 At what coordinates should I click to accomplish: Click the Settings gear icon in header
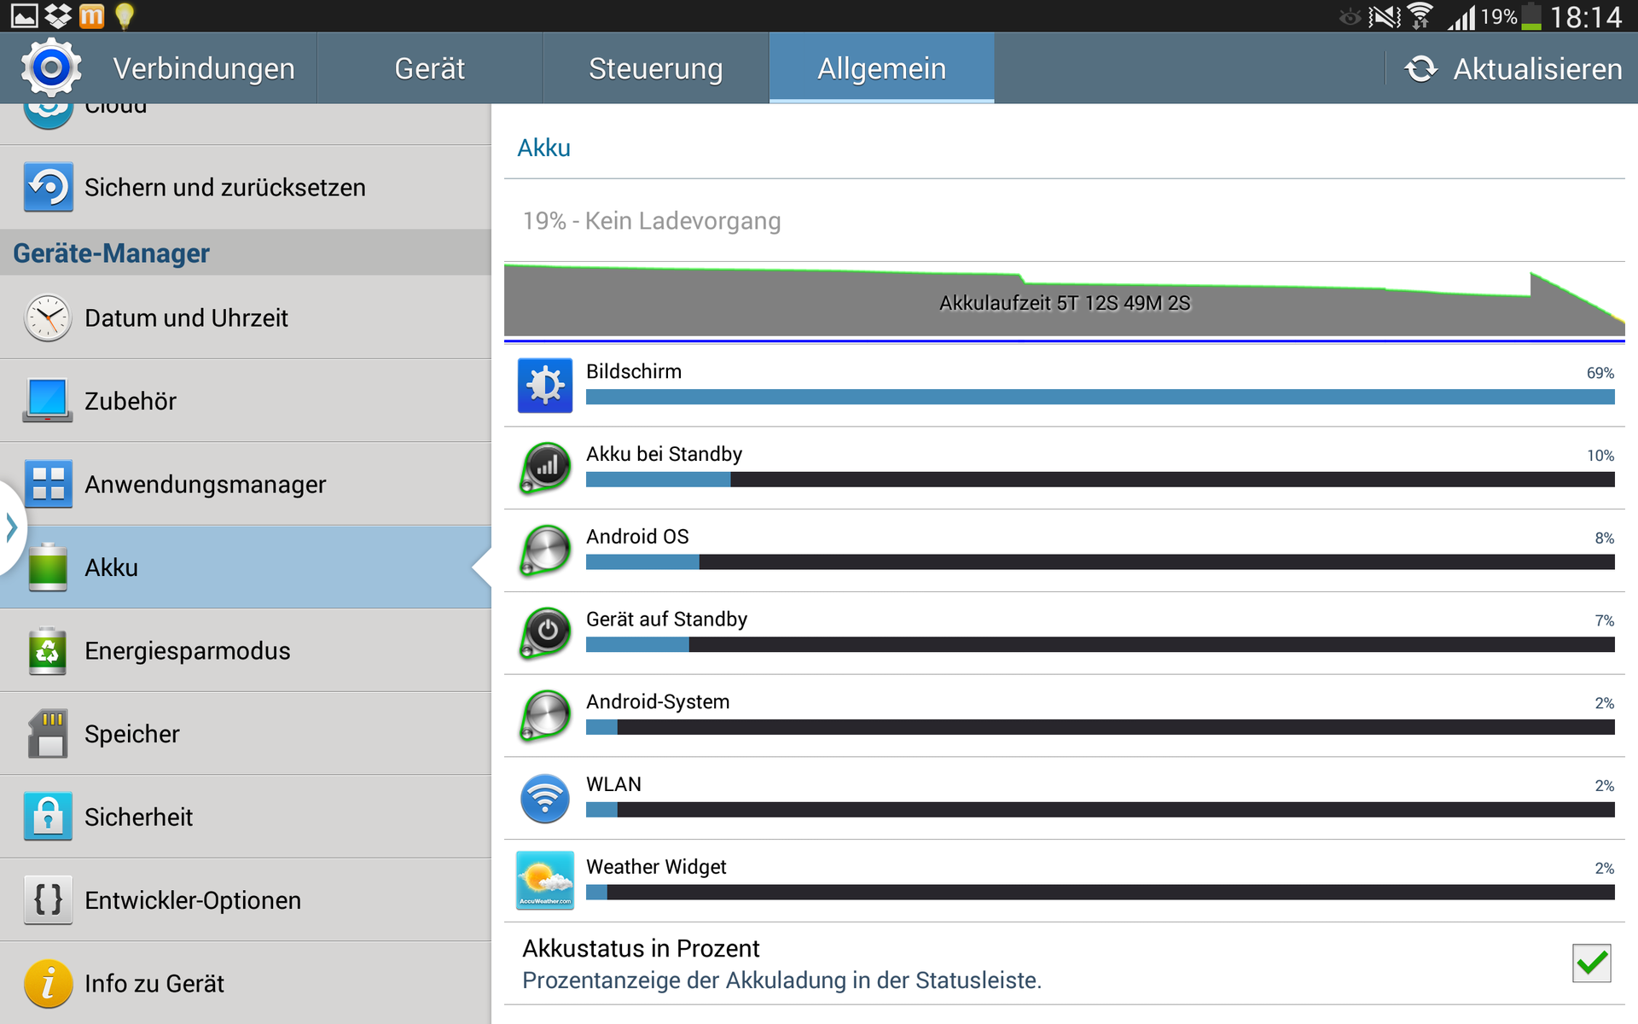coord(51,67)
